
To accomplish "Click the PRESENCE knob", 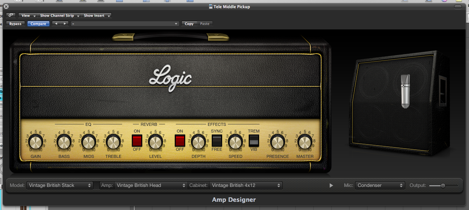I will click(277, 142).
